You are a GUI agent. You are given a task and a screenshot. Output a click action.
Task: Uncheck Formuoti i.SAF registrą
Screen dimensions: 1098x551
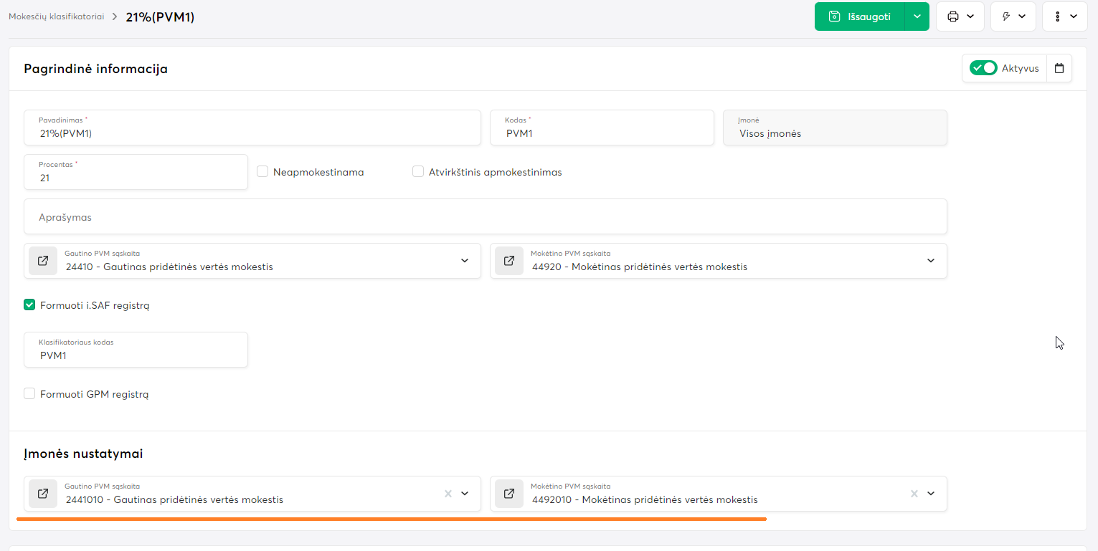29,305
